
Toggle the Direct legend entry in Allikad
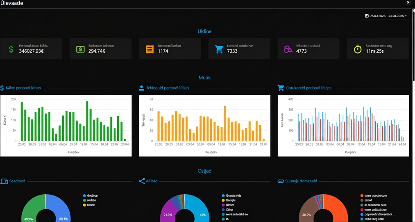[228, 205]
